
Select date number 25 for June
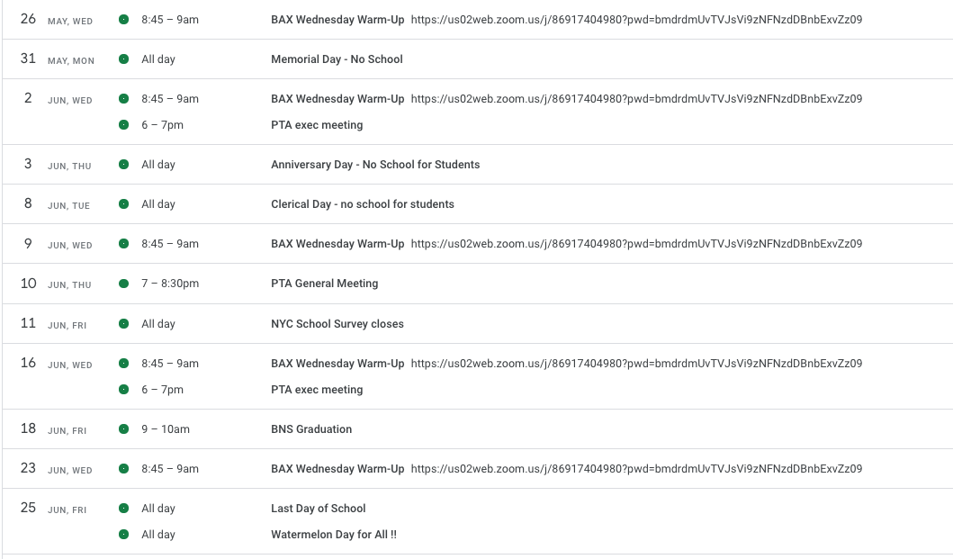coord(28,509)
